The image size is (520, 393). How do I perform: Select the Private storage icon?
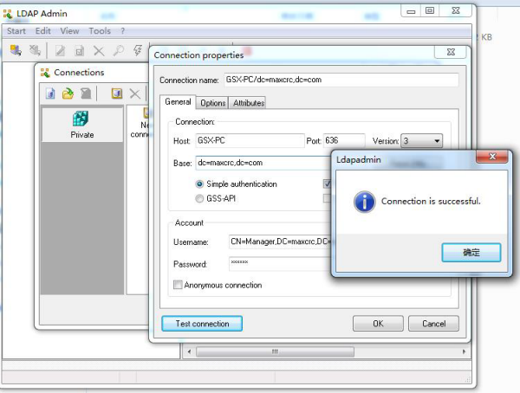(81, 123)
